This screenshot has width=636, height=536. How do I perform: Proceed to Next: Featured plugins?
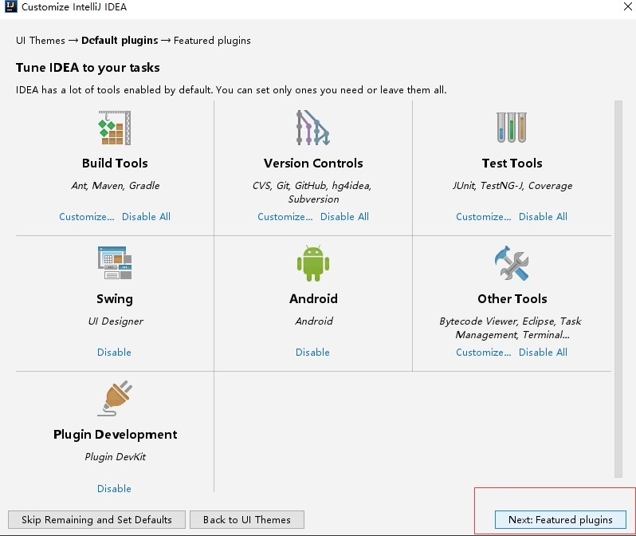click(560, 520)
